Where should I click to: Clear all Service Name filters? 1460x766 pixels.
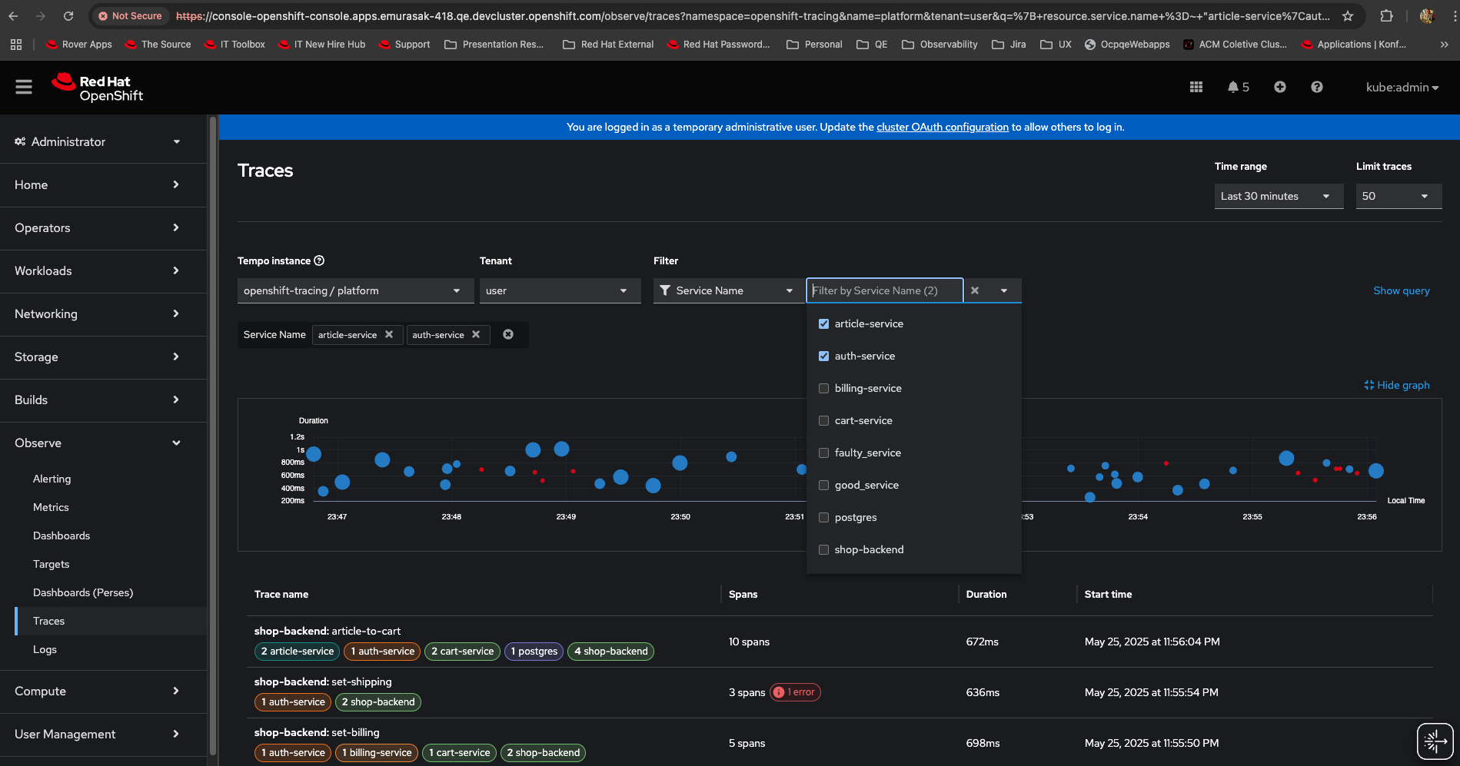[x=508, y=335]
